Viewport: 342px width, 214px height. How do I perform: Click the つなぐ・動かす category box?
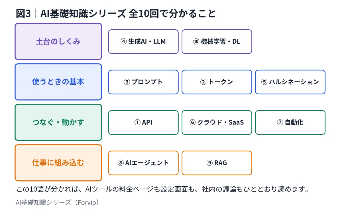pos(58,123)
